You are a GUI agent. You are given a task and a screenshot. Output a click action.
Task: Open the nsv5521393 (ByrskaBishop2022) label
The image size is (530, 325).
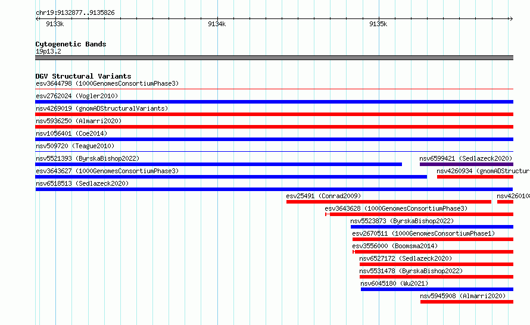click(x=88, y=158)
